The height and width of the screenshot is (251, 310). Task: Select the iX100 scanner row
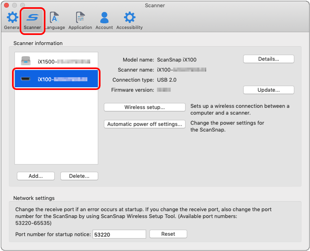click(56, 79)
